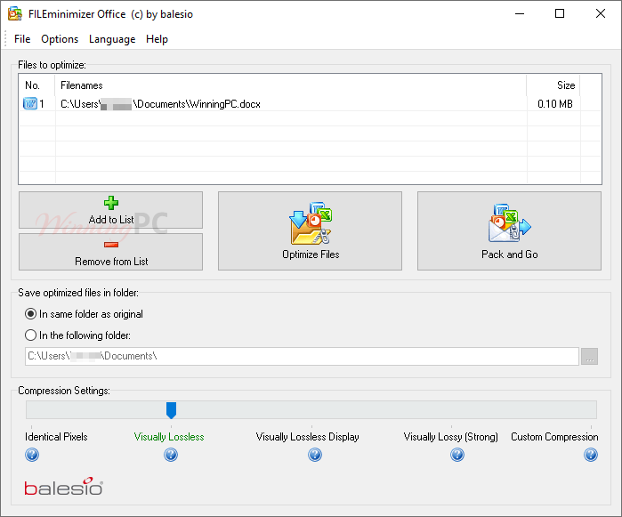Open the Language menu
This screenshot has height=517, width=622.
click(x=112, y=39)
